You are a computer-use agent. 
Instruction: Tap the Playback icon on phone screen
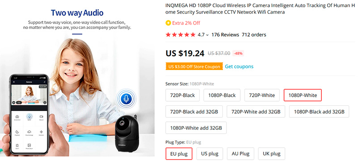[17, 132]
